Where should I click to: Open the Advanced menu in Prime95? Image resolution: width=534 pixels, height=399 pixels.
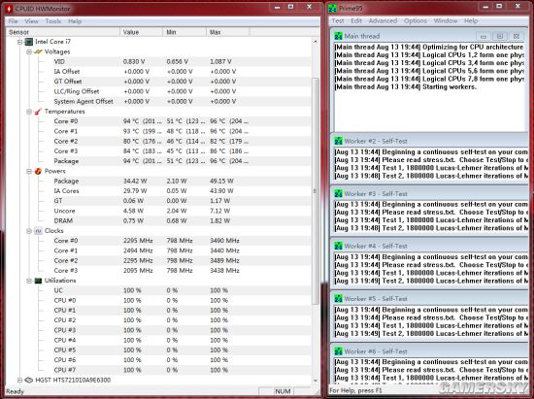pyautogui.click(x=383, y=20)
